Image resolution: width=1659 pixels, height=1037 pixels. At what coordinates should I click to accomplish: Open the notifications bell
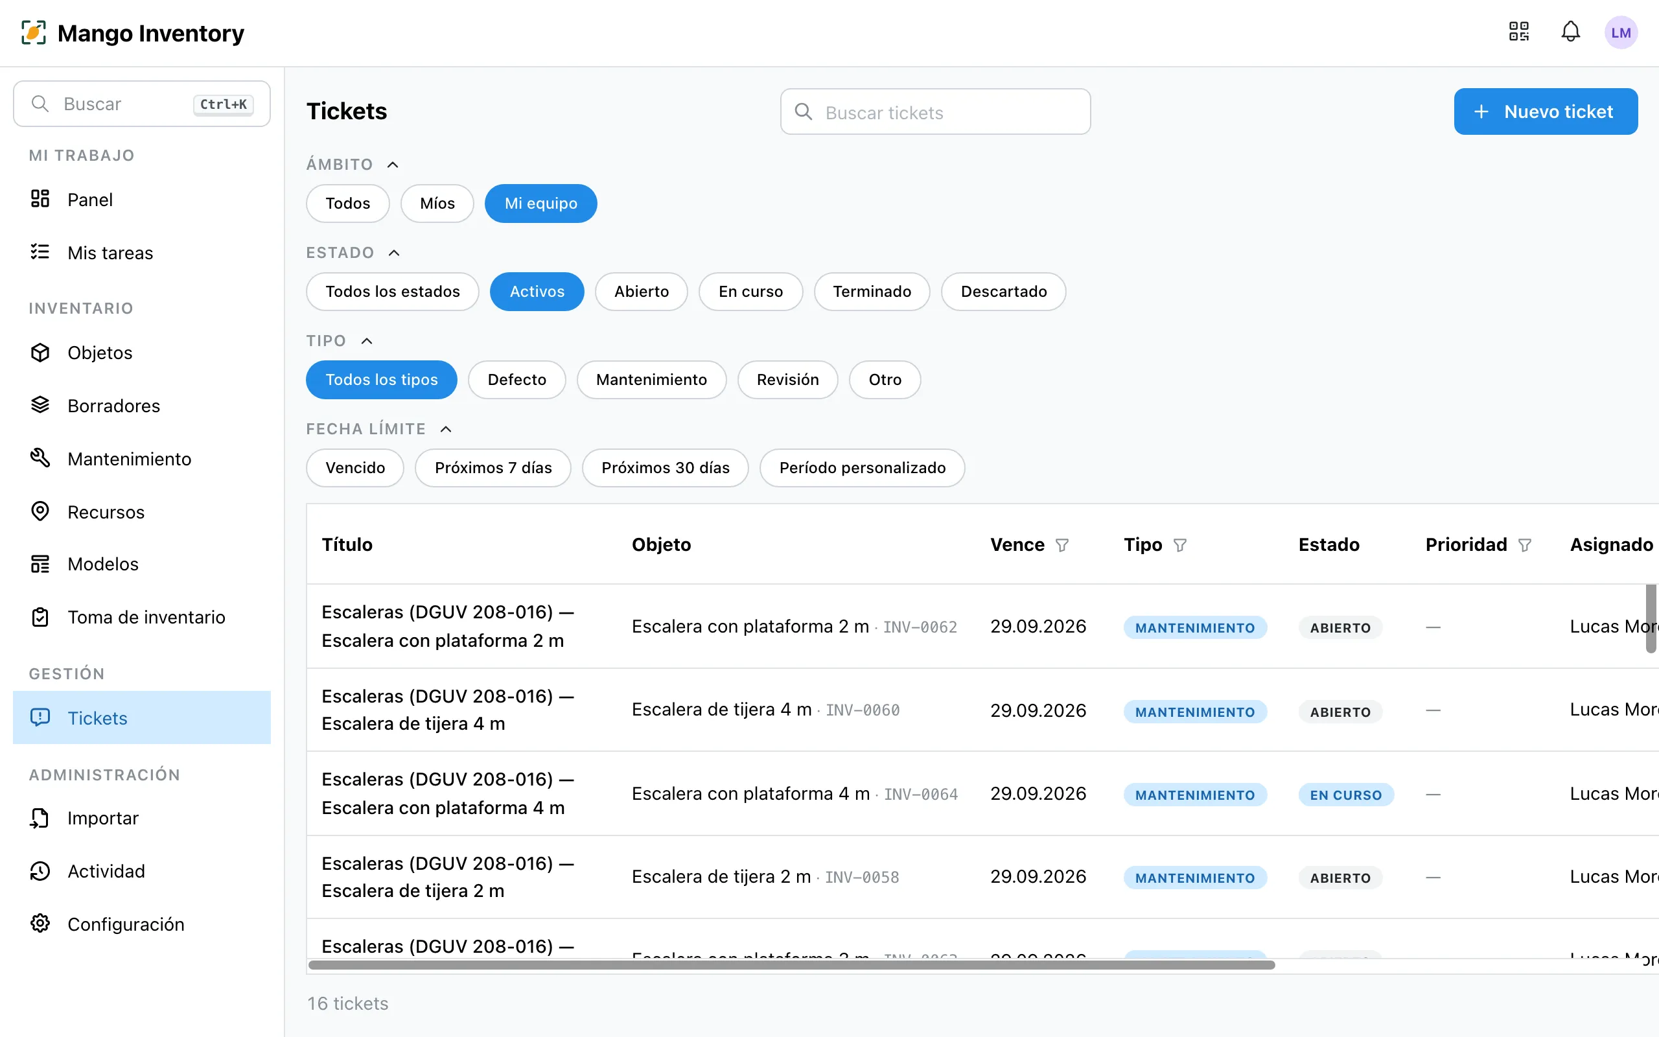click(1571, 32)
